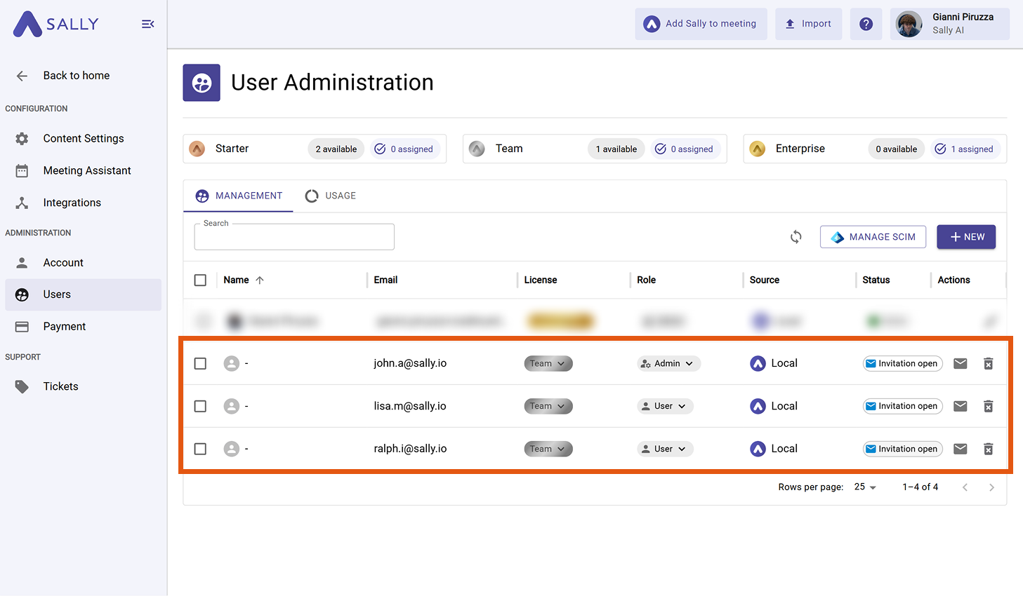
Task: Switch to the Usage tab
Action: click(x=331, y=196)
